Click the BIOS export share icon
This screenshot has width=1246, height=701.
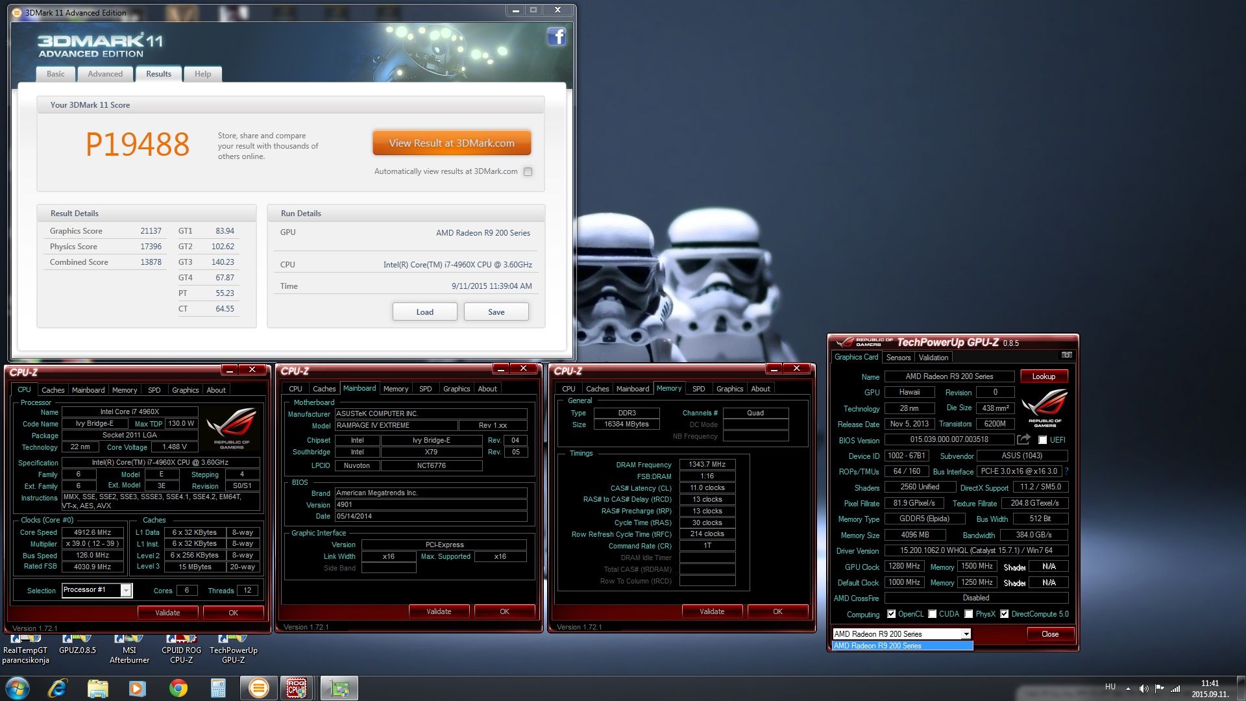click(x=1023, y=439)
